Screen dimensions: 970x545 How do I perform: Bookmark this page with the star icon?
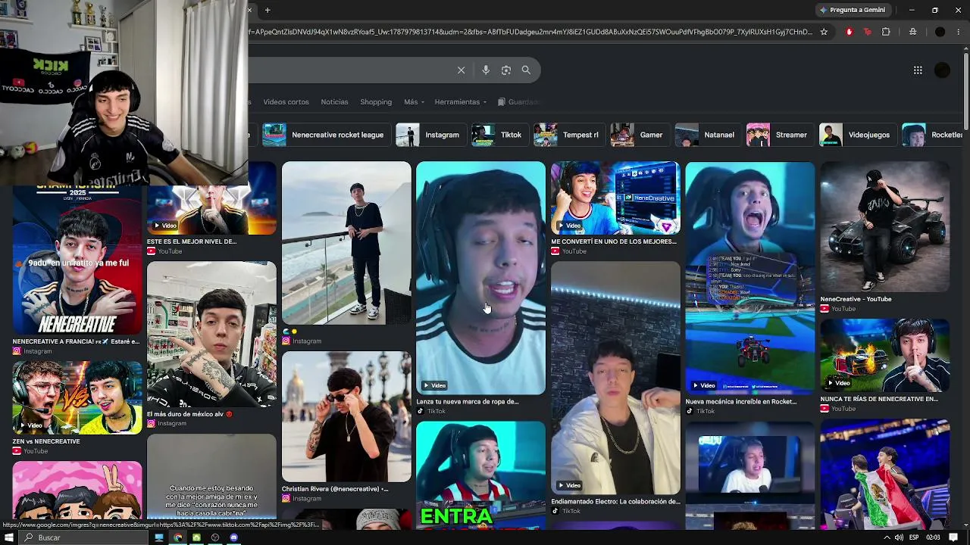[x=824, y=32]
